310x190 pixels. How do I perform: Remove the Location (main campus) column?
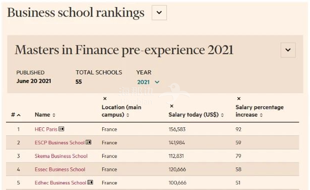click(x=105, y=99)
